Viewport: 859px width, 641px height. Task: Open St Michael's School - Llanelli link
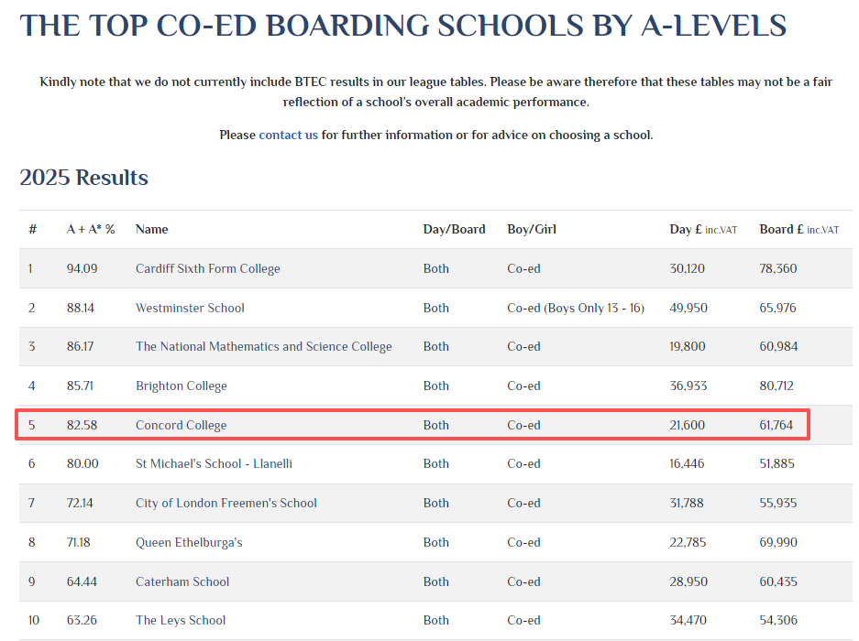coord(214,463)
